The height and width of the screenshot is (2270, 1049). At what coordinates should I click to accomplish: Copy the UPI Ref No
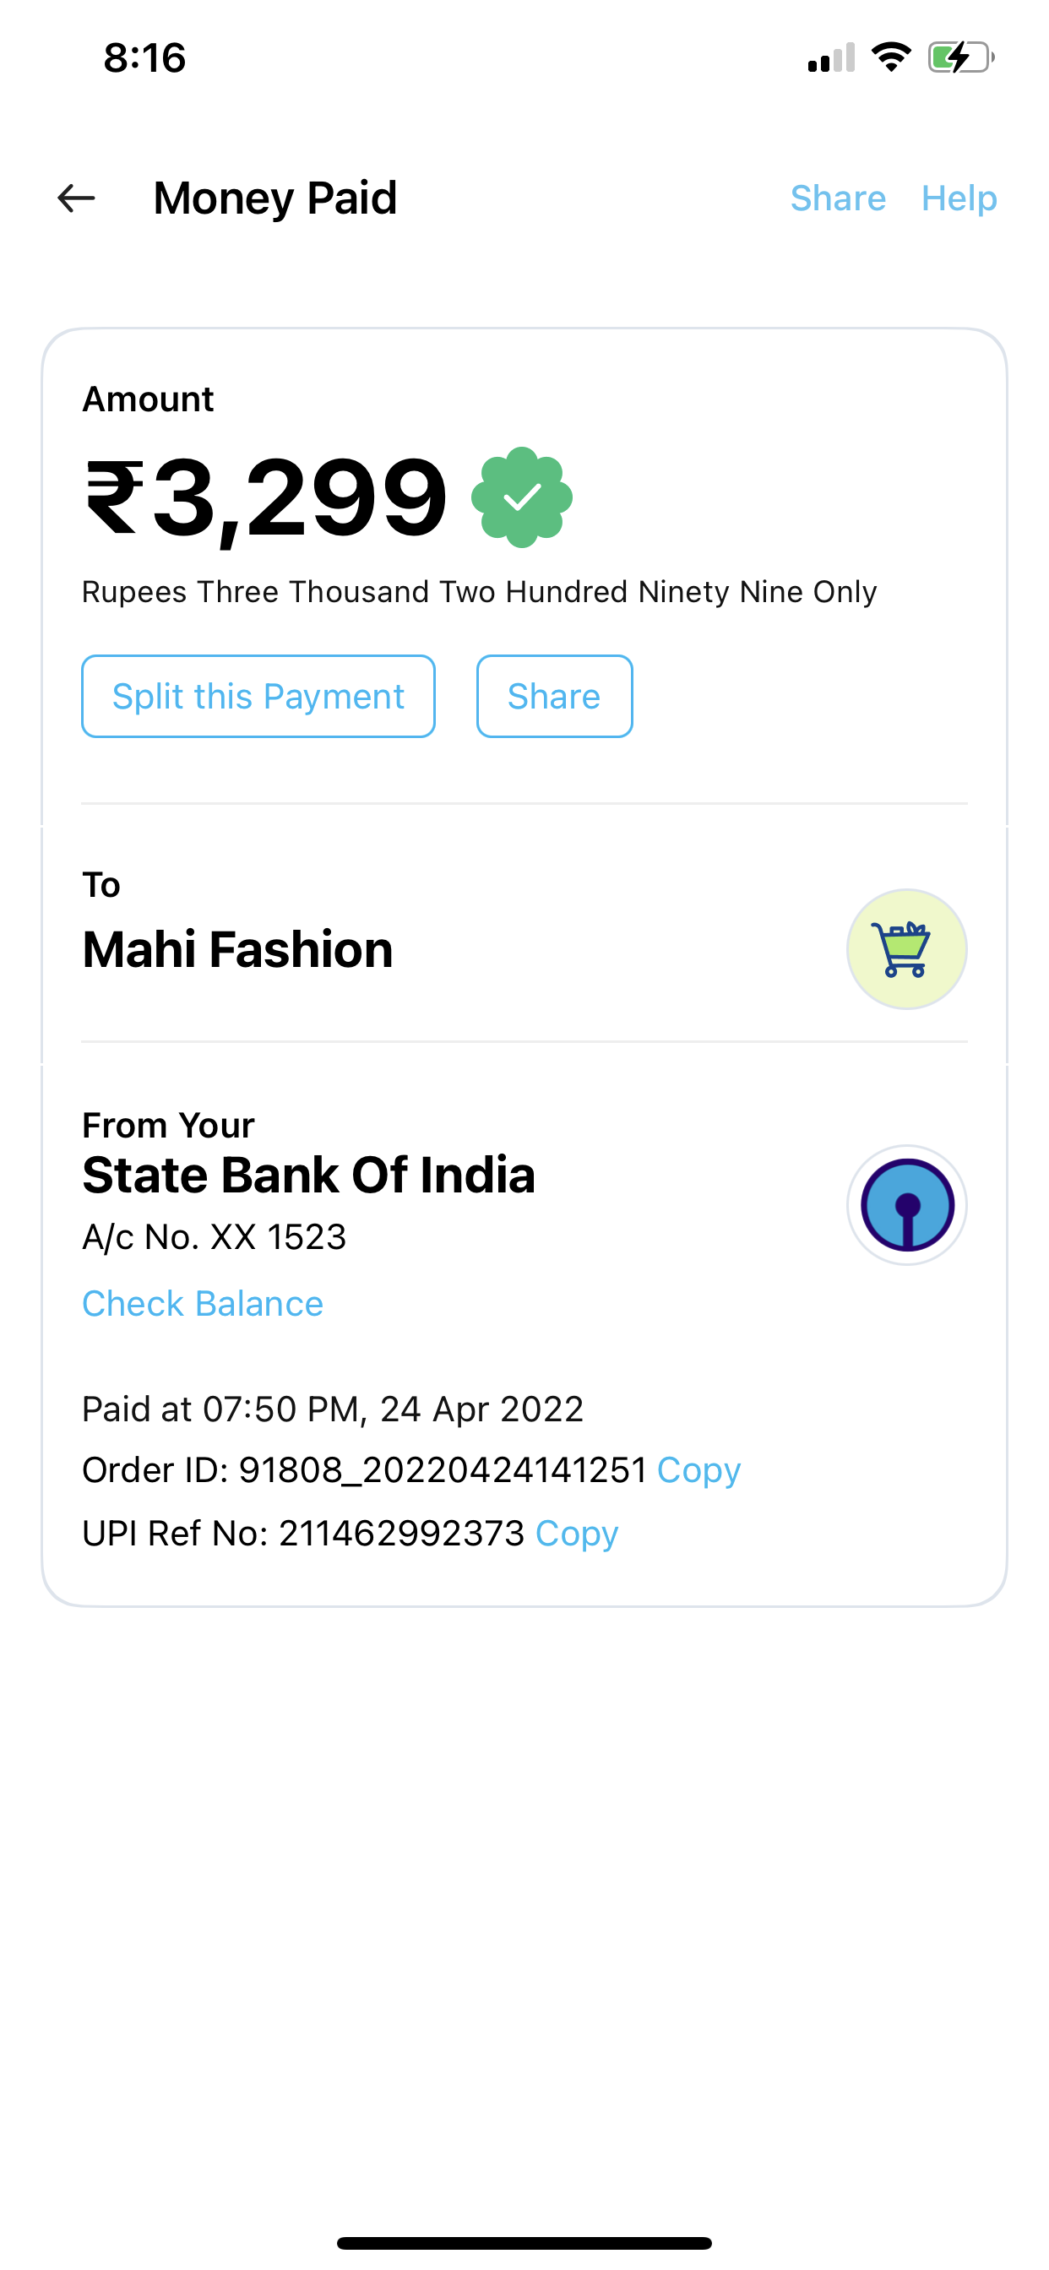(577, 1534)
